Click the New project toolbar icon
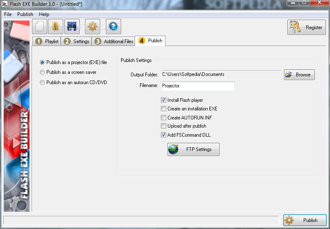The width and height of the screenshot is (330, 229). [x=39, y=27]
